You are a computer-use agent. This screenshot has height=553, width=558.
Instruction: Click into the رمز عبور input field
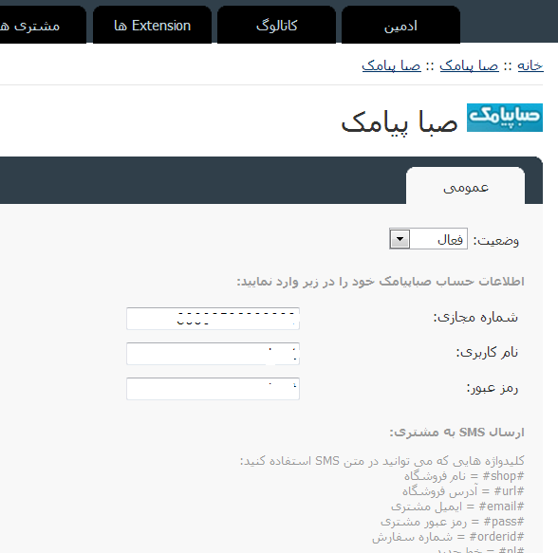point(213,389)
